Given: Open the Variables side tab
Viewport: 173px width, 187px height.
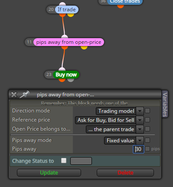Looking at the screenshot, I should click(165, 105).
